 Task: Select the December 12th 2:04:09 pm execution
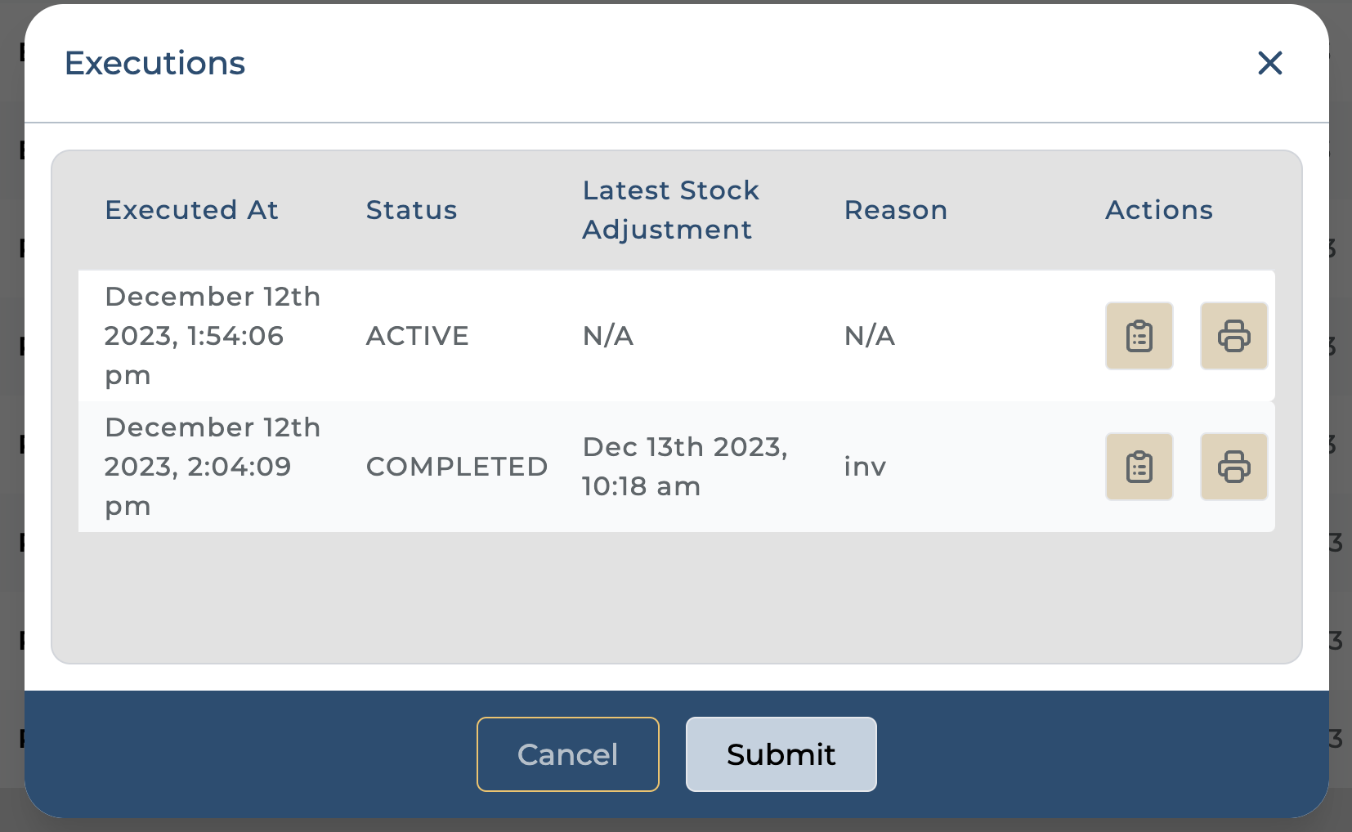coord(212,467)
